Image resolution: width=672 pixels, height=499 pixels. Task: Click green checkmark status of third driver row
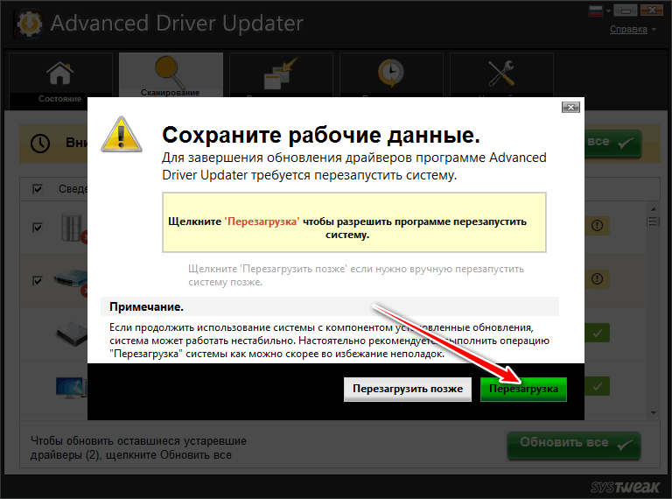coord(597,333)
